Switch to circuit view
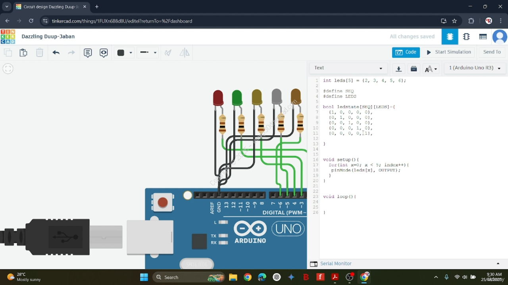Viewport: 508px width, 285px height. point(450,36)
